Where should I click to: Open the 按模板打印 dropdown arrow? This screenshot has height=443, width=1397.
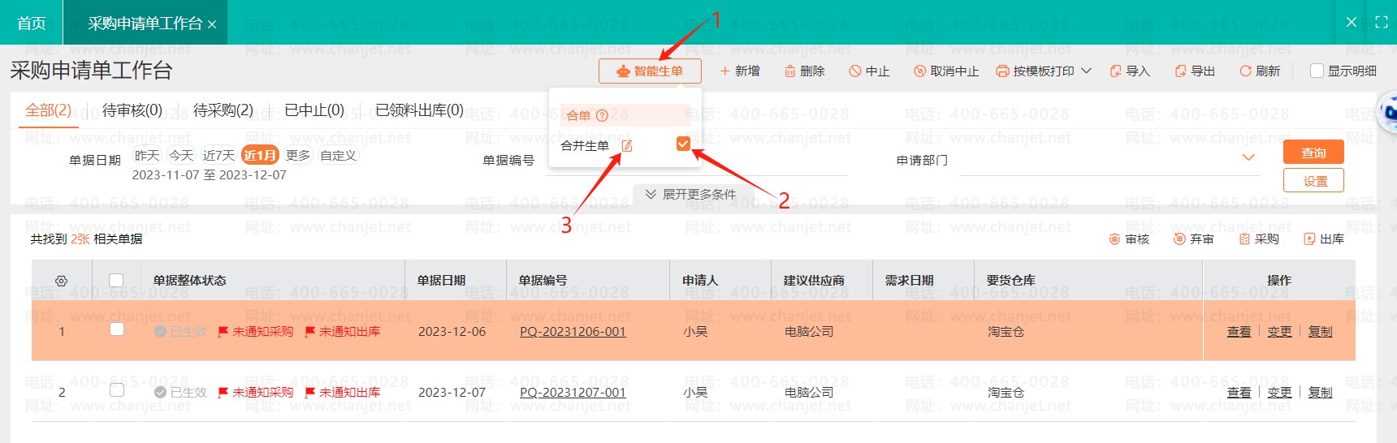click(x=1086, y=71)
